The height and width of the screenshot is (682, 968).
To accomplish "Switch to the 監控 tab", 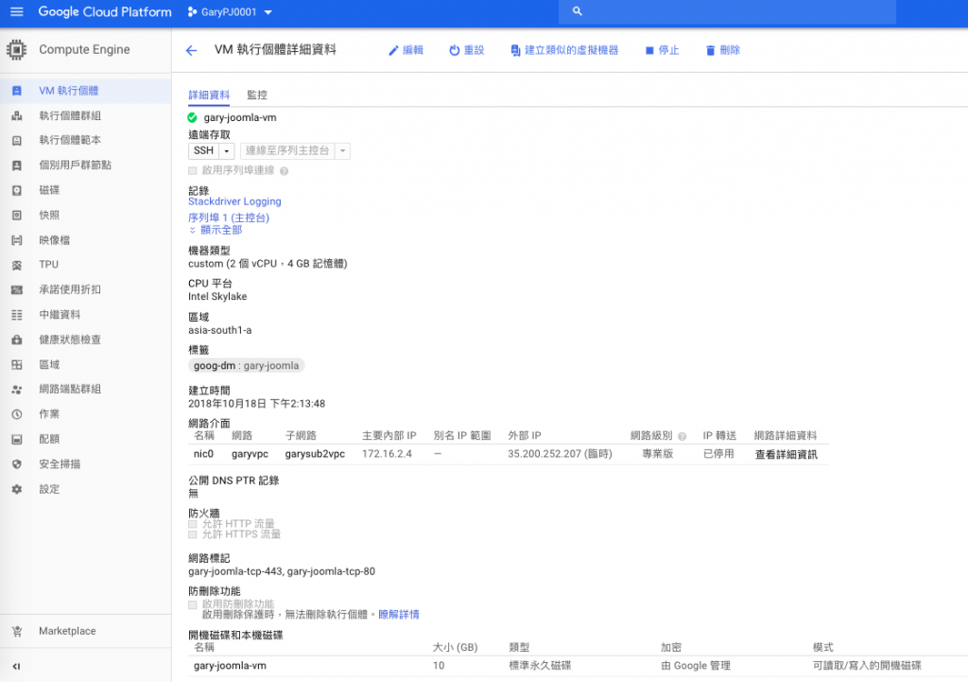I will tap(257, 96).
